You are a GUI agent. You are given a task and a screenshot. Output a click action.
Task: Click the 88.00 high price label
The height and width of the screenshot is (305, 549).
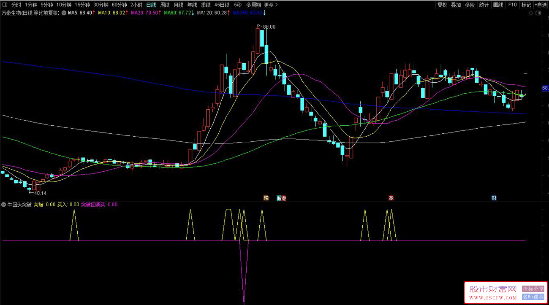tap(269, 27)
